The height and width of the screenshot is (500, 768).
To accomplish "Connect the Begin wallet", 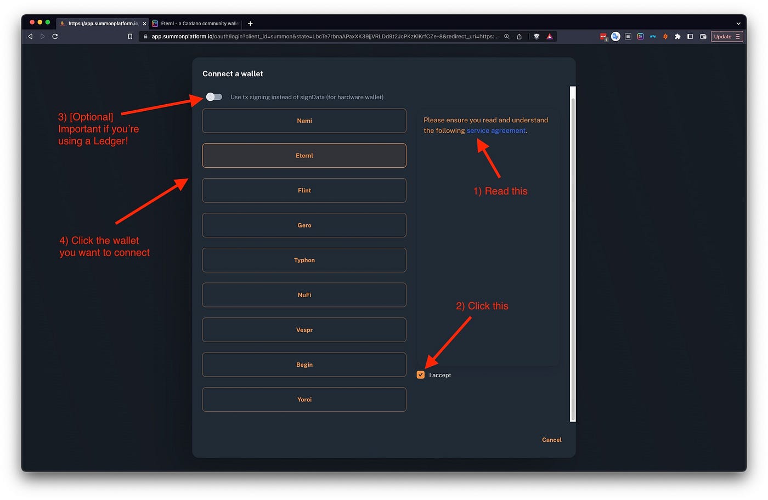I will click(x=304, y=365).
